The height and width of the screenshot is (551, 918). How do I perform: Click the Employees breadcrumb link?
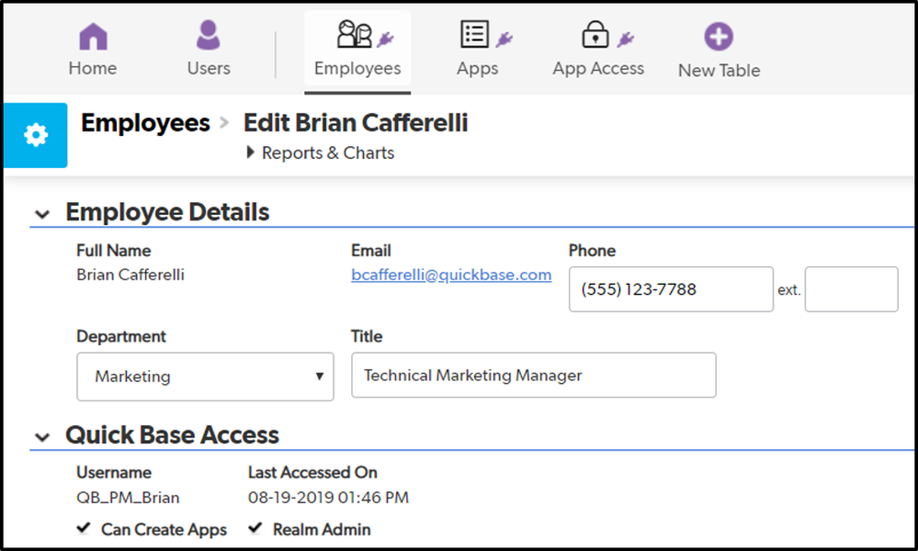coord(145,123)
